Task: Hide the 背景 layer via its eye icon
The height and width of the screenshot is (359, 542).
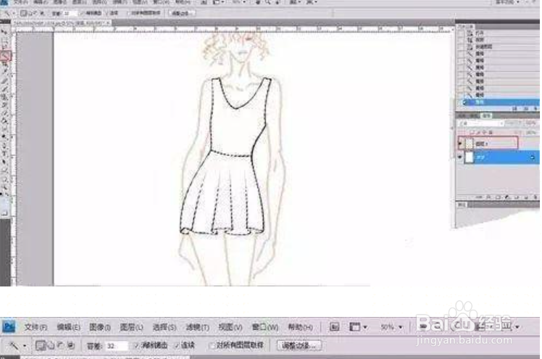Action: pyautogui.click(x=460, y=157)
